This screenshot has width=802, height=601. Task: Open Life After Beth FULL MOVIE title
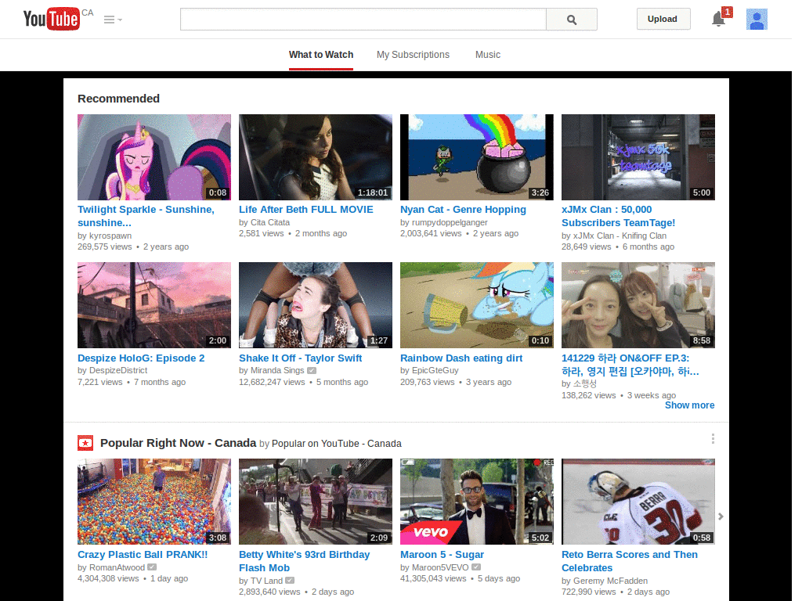tap(306, 210)
